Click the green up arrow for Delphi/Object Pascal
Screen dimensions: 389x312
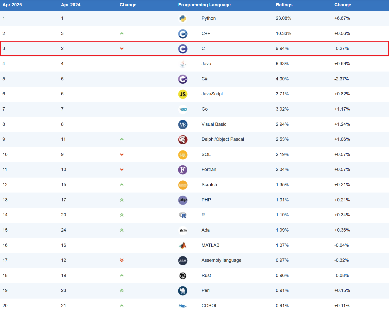coord(122,139)
